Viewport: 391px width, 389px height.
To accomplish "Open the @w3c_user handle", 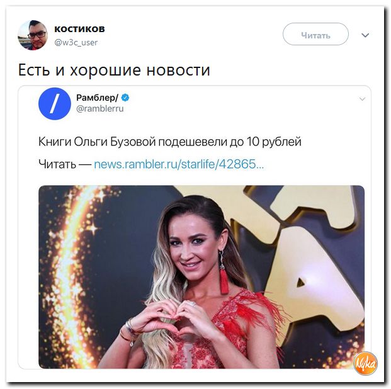I will pos(76,43).
